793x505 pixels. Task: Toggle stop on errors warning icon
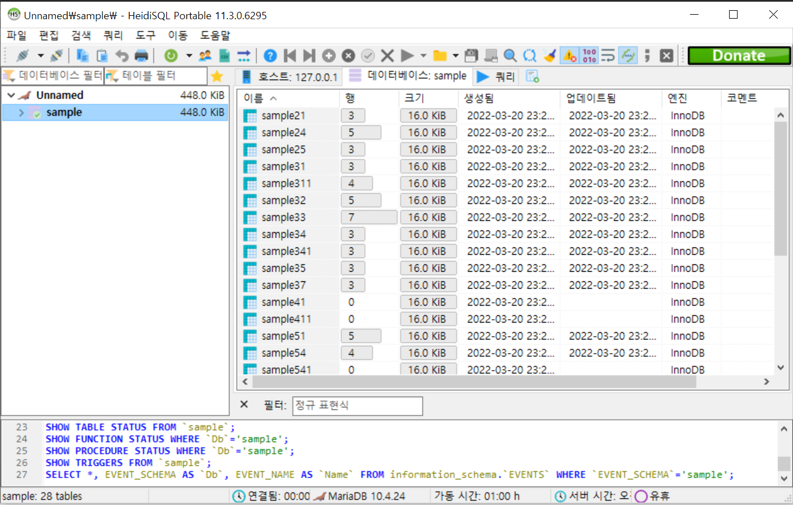570,55
